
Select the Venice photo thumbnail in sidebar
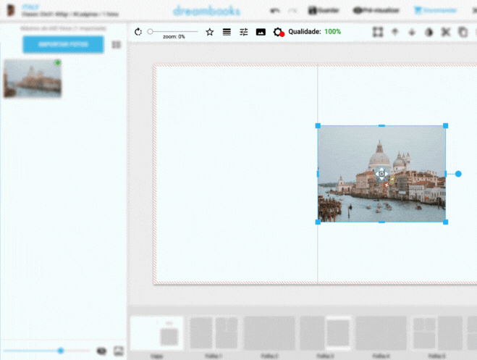pyautogui.click(x=33, y=78)
